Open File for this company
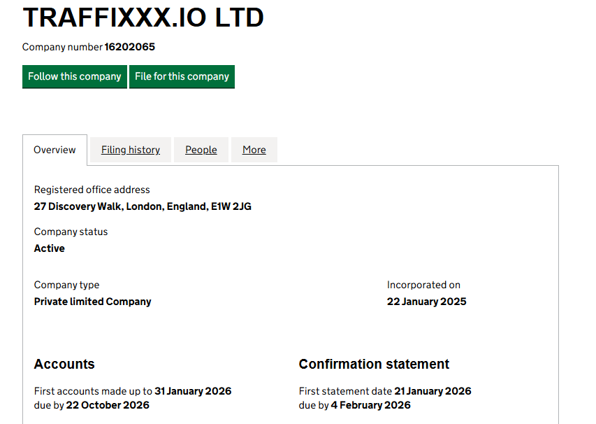The width and height of the screenshot is (596, 424). 182,76
